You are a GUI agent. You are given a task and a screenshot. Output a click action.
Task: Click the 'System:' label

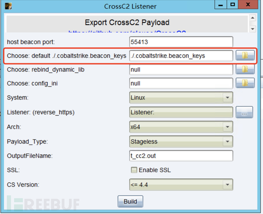tap(18, 98)
